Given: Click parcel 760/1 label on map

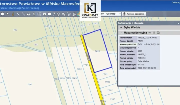Looking at the screenshot, I should 62,78.
